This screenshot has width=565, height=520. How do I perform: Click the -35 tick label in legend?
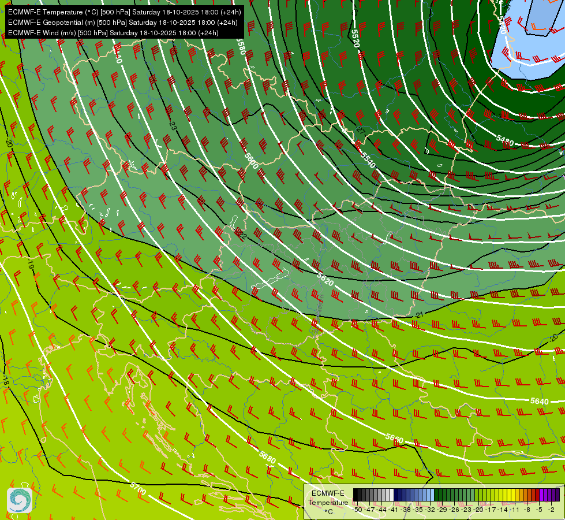pos(418,510)
